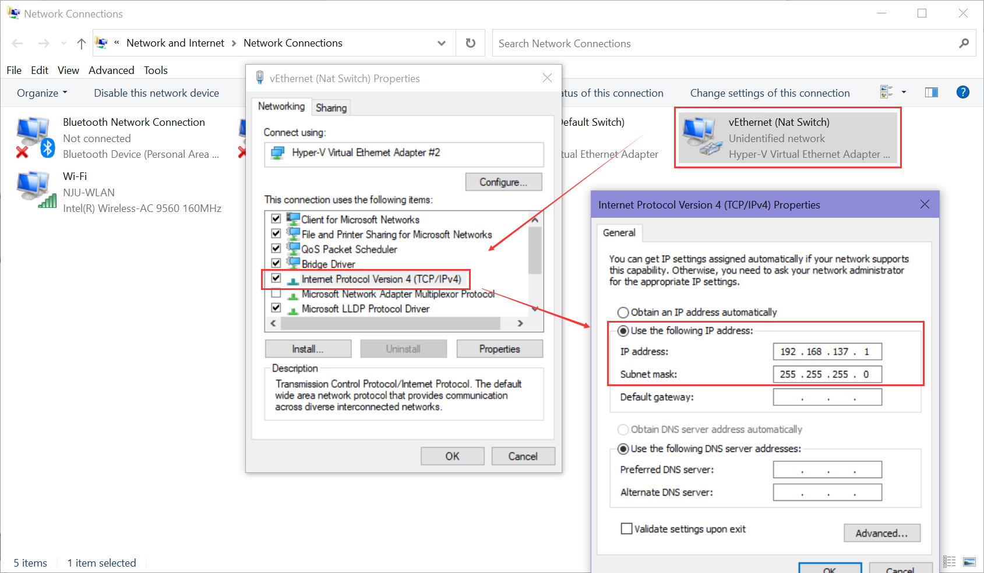The width and height of the screenshot is (984, 573).
Task: Click the Install... button
Action: pyautogui.click(x=308, y=349)
